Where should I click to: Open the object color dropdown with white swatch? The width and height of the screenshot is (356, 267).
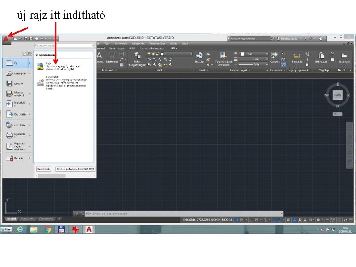pyautogui.click(x=254, y=54)
